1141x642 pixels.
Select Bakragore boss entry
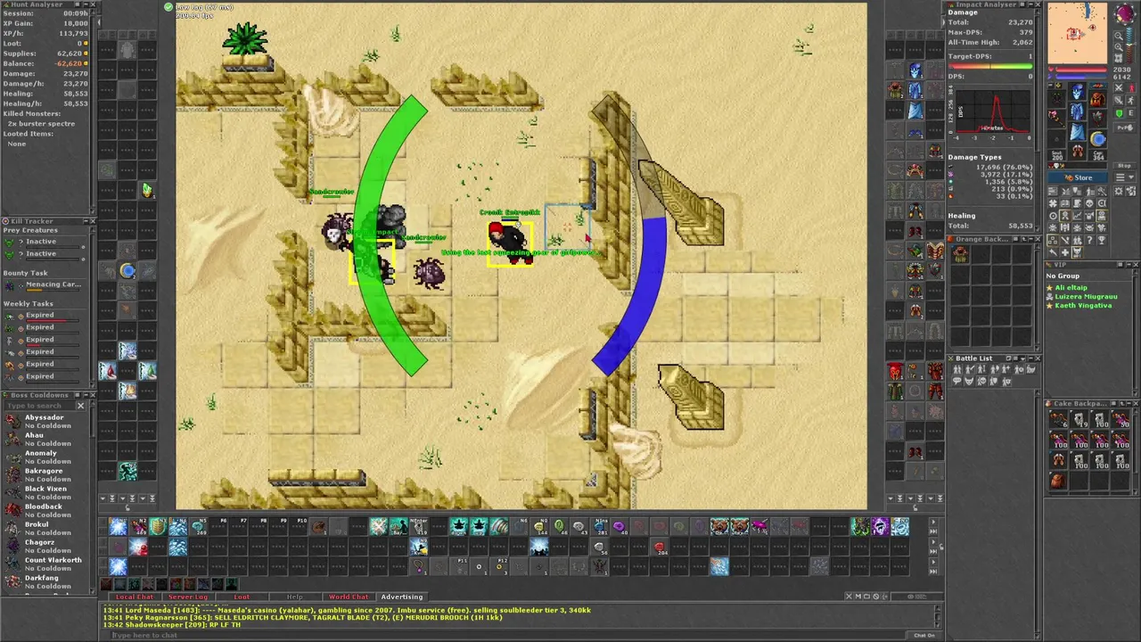pyautogui.click(x=45, y=474)
